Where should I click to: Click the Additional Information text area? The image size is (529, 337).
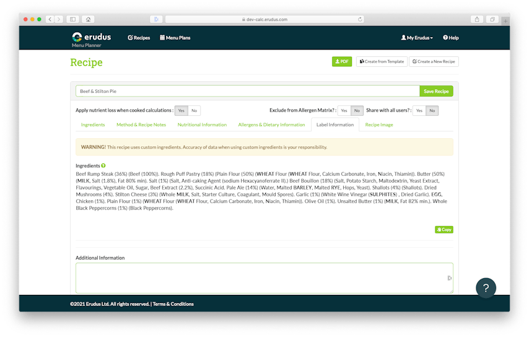click(x=264, y=278)
